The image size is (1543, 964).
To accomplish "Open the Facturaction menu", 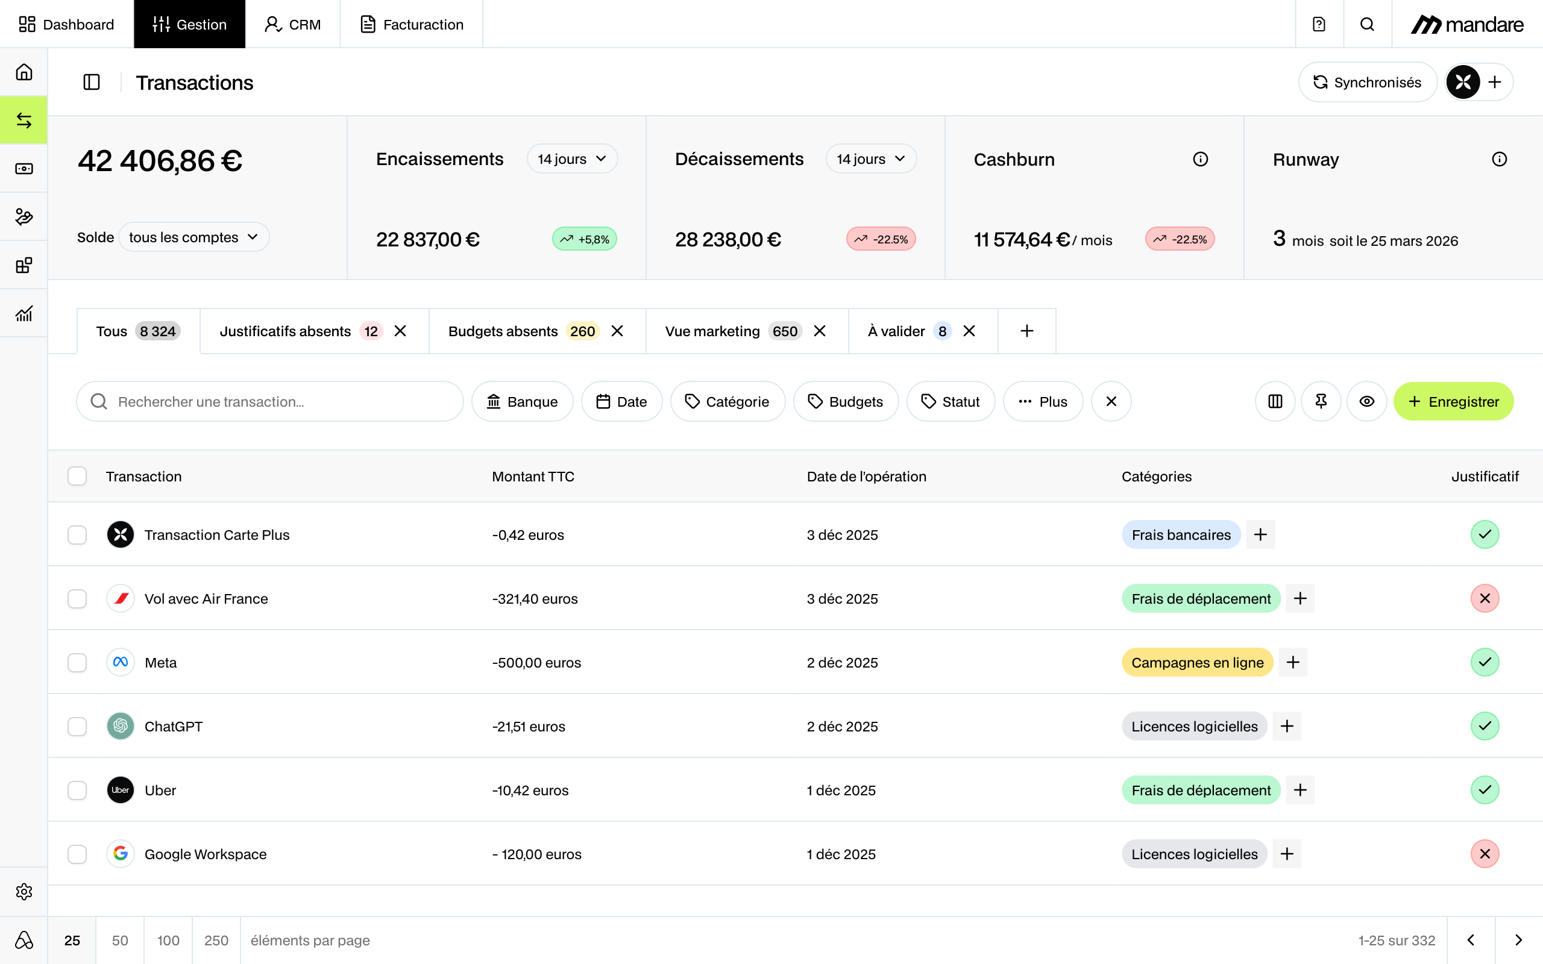I will 412,24.
